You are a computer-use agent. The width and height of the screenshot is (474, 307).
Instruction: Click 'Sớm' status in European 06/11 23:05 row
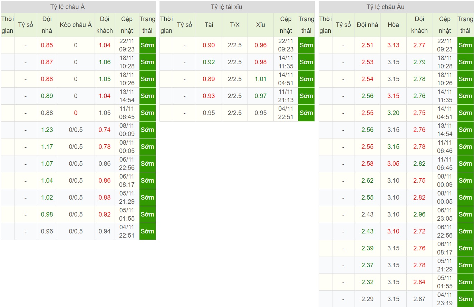click(x=465, y=214)
